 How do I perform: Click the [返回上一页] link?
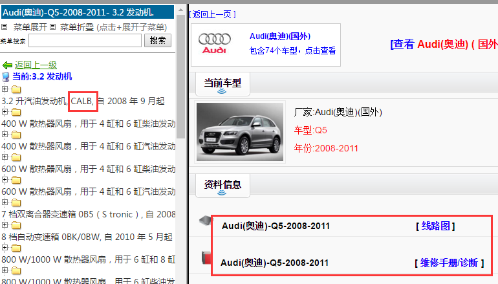(213, 14)
